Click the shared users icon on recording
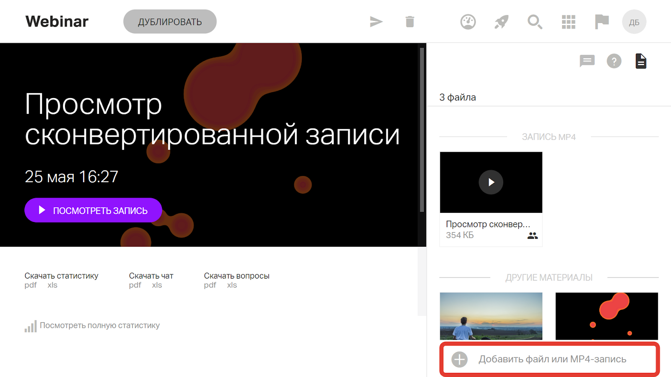Viewport: 671px width, 377px height. (x=533, y=236)
